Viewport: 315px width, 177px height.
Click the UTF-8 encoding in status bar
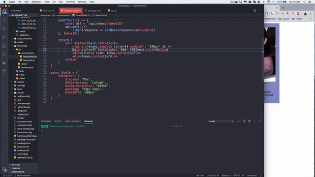click(236, 176)
